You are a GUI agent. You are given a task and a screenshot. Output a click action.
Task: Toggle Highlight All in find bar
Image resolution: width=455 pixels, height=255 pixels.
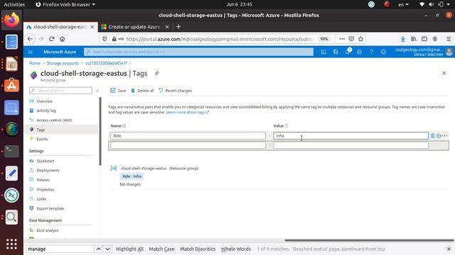129,249
